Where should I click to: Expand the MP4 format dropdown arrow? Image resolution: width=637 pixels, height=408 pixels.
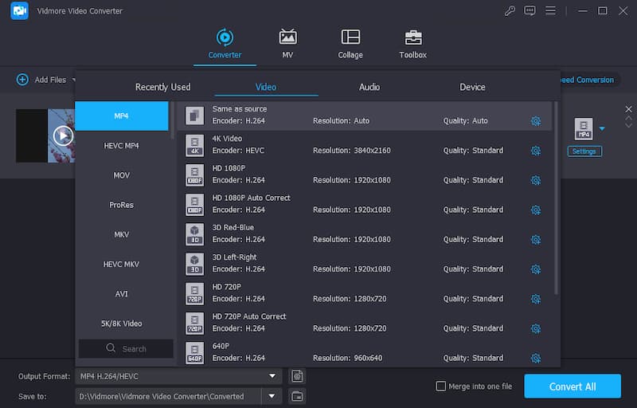(603, 127)
